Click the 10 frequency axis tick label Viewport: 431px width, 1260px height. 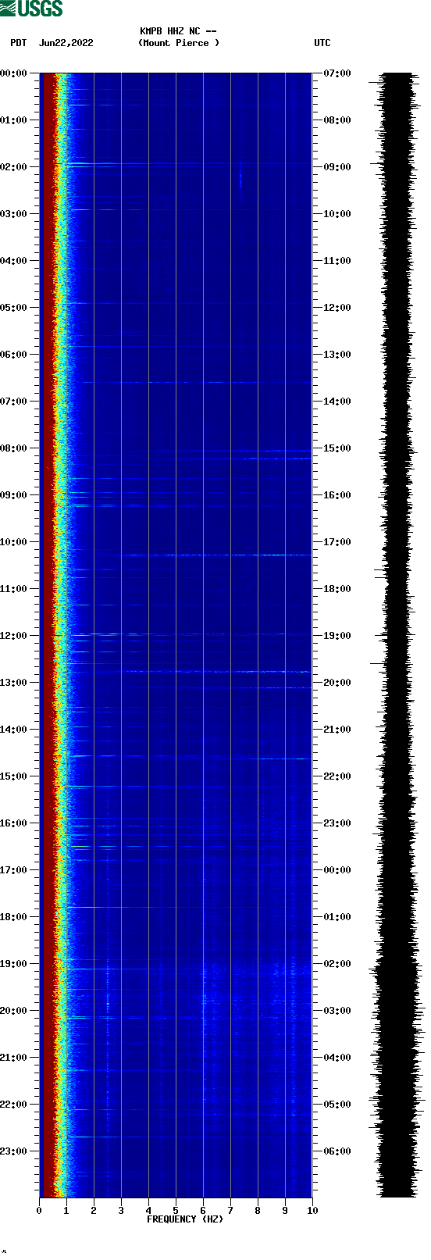point(312,1211)
